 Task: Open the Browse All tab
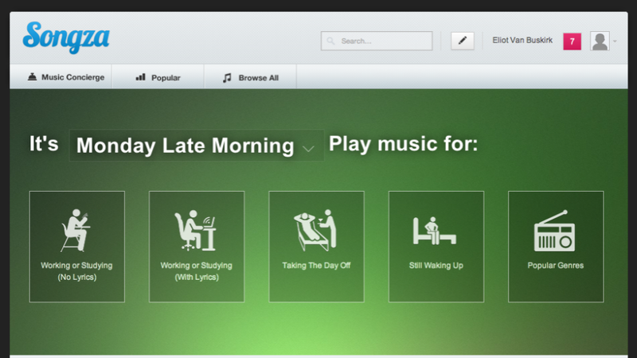(250, 77)
